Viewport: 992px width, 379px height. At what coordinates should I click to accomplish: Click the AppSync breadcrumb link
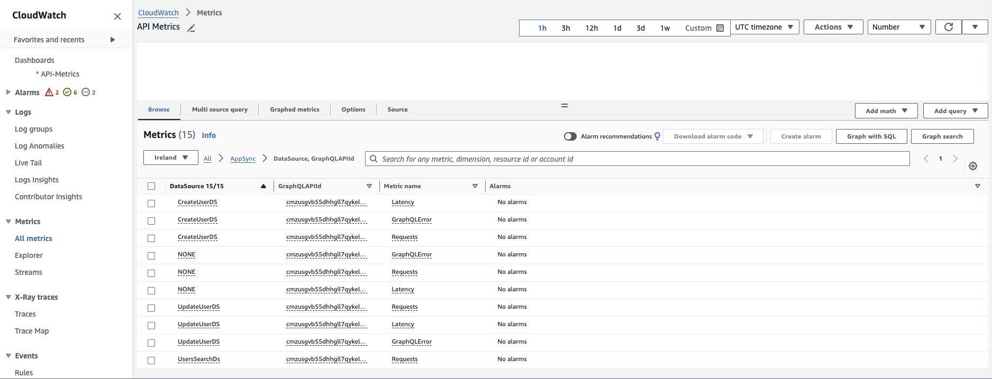(x=243, y=159)
